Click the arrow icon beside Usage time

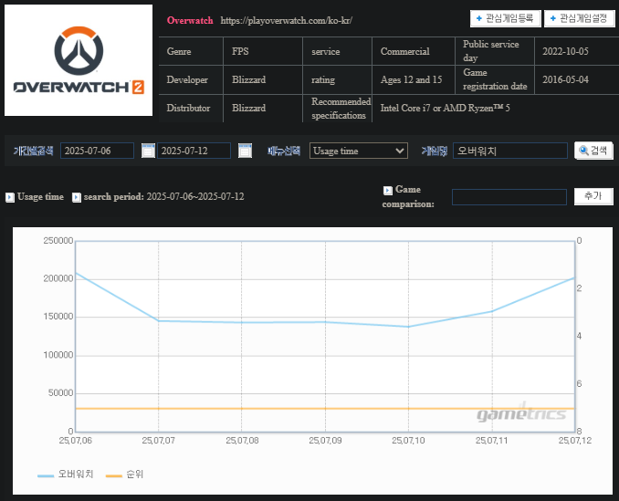pyautogui.click(x=10, y=197)
